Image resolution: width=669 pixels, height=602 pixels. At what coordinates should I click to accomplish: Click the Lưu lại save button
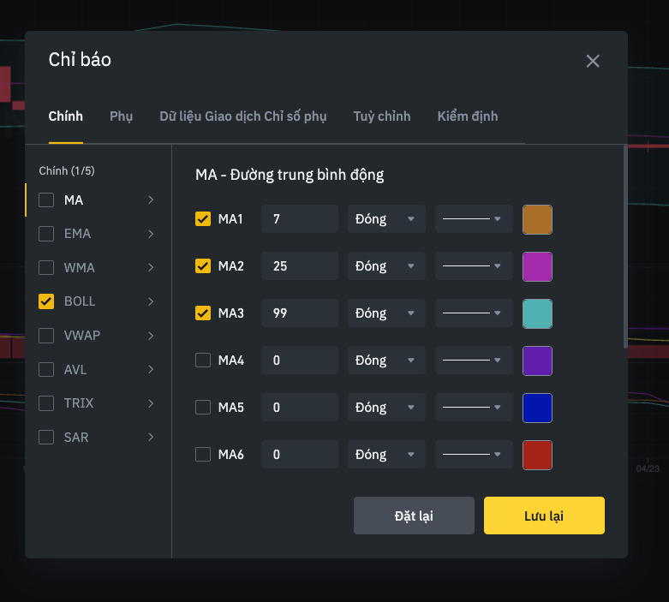pyautogui.click(x=544, y=516)
